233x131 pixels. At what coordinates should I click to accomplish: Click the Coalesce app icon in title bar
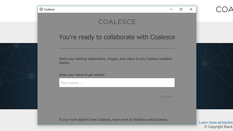click(x=41, y=9)
